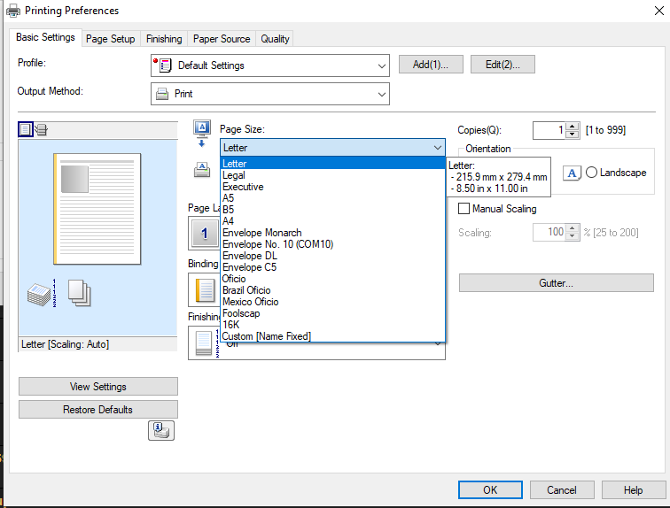
Task: Click the collated stack icon in preview
Action: point(42,294)
